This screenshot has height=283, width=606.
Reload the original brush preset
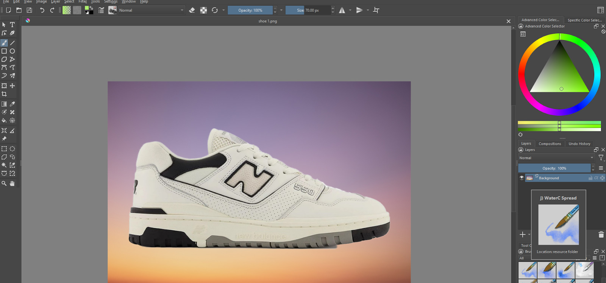(x=215, y=10)
